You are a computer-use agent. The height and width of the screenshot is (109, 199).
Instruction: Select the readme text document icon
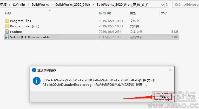click(x=7, y=32)
